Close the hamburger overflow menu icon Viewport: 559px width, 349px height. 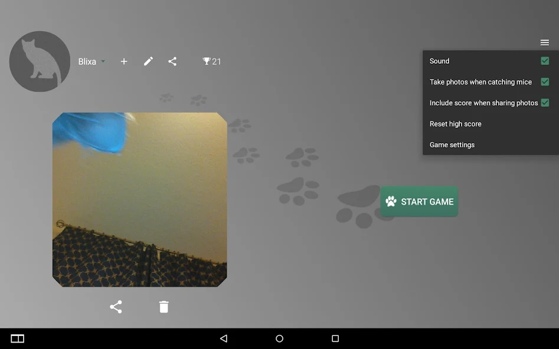(544, 42)
